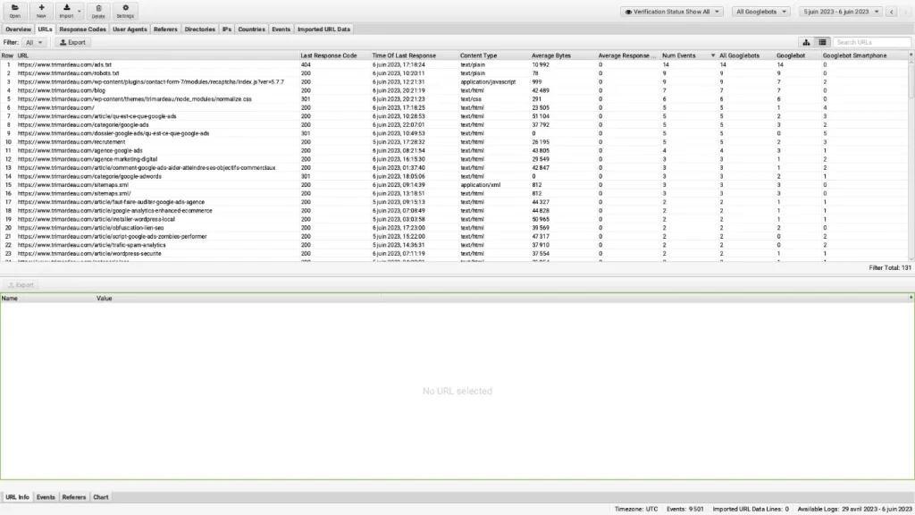Click the lower panel Export button
The width and height of the screenshot is (915, 515).
coord(21,285)
